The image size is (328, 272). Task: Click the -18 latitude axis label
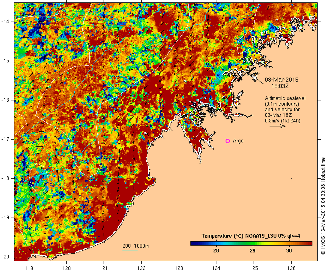coord(5,178)
